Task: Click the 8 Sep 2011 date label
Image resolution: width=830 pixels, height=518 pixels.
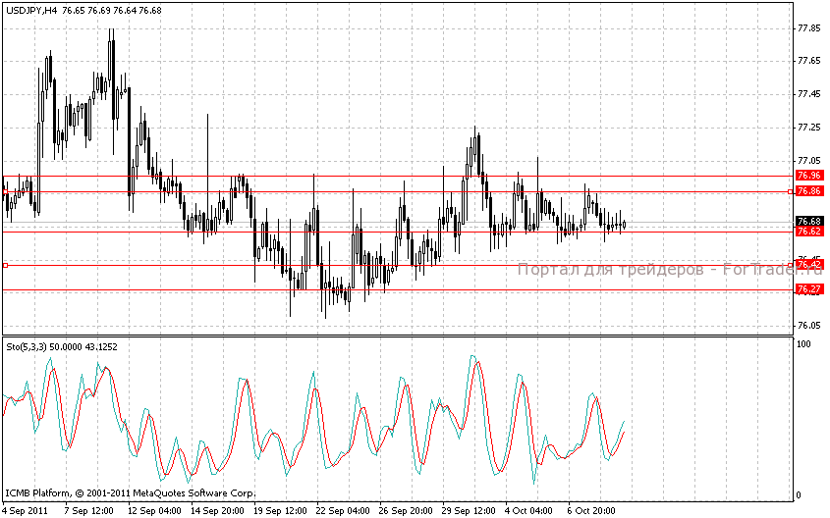Action: [27, 511]
